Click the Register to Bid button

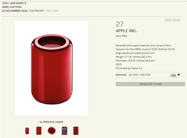point(150,84)
